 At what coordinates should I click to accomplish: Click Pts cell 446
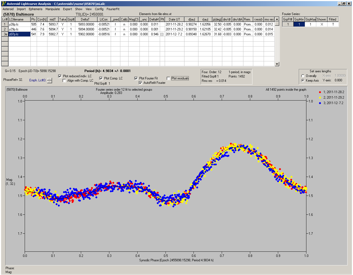point(34,29)
